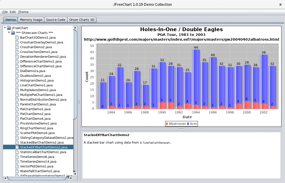Click the JFreeChart root folder icon
285x183 pixels.
point(9,28)
